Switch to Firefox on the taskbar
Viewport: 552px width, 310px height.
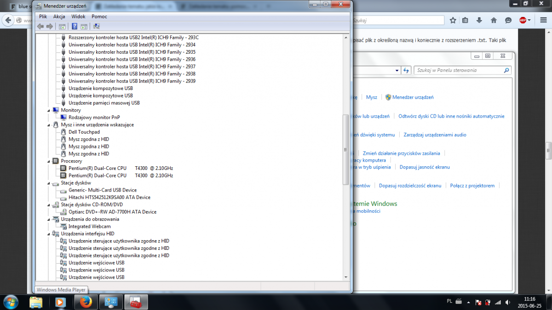tap(85, 302)
